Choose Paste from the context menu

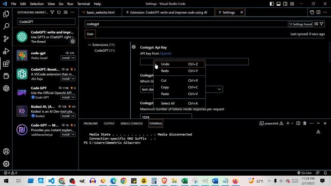[179, 94]
